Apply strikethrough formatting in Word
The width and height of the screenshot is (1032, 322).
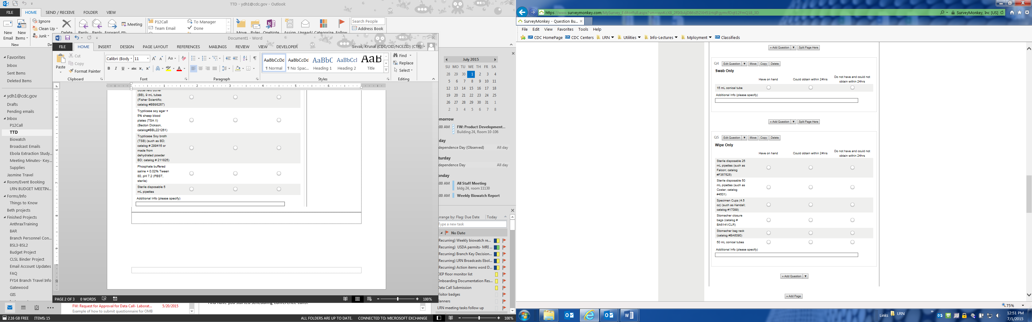point(134,69)
